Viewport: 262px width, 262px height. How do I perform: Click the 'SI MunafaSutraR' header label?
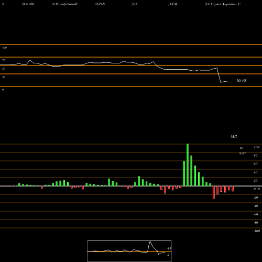(x=64, y=4)
